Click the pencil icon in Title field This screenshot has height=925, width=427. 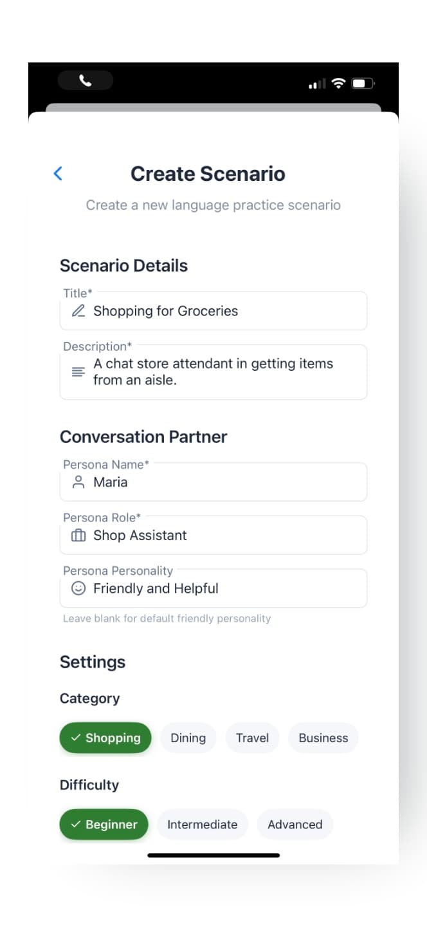click(x=78, y=311)
